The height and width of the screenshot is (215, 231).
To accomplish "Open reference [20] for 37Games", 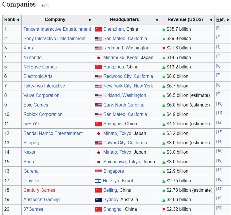I will click(x=219, y=208).
